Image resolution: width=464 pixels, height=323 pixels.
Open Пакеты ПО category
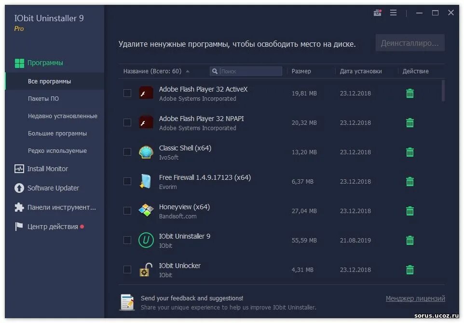pyautogui.click(x=43, y=99)
